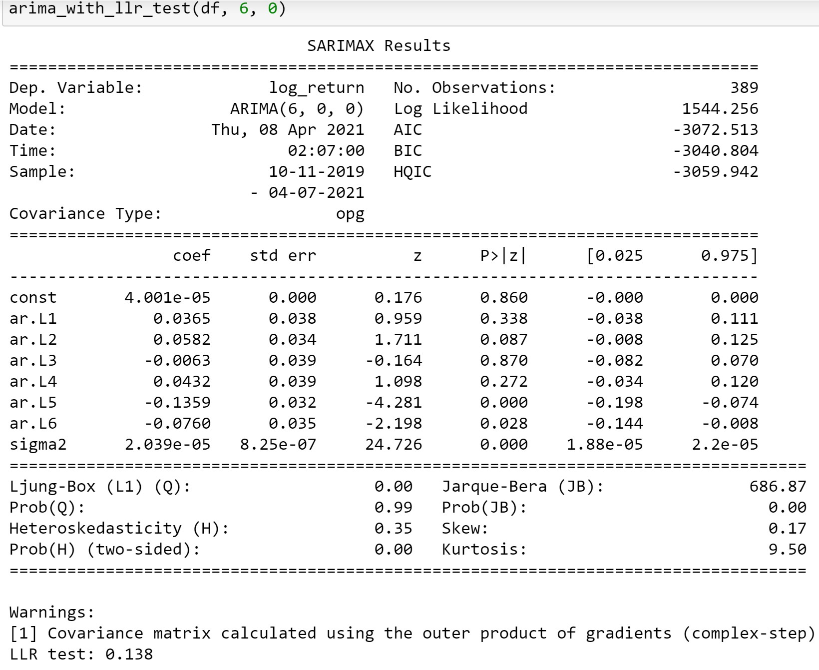Select the ar.L3 p-value 0.870
The width and height of the screenshot is (819, 670).
click(504, 361)
